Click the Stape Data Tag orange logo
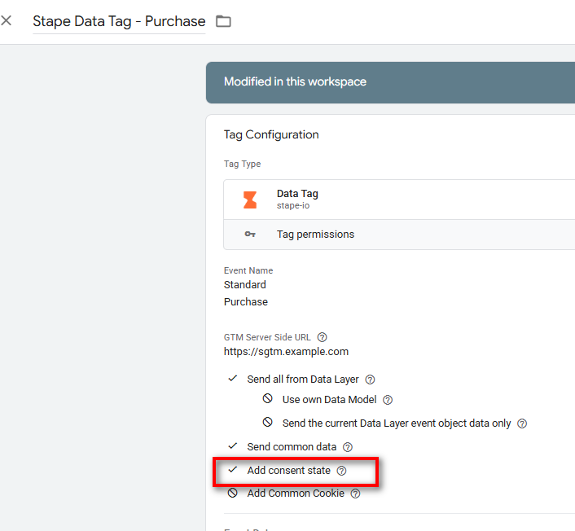The height and width of the screenshot is (531, 575). click(x=250, y=200)
